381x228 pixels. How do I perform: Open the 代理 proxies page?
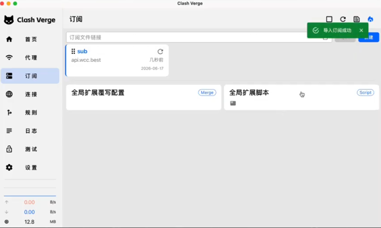(x=30, y=58)
